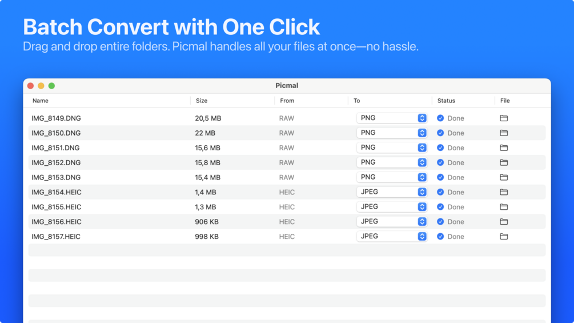Click the Picmal window title
The image size is (574, 323).
(287, 85)
